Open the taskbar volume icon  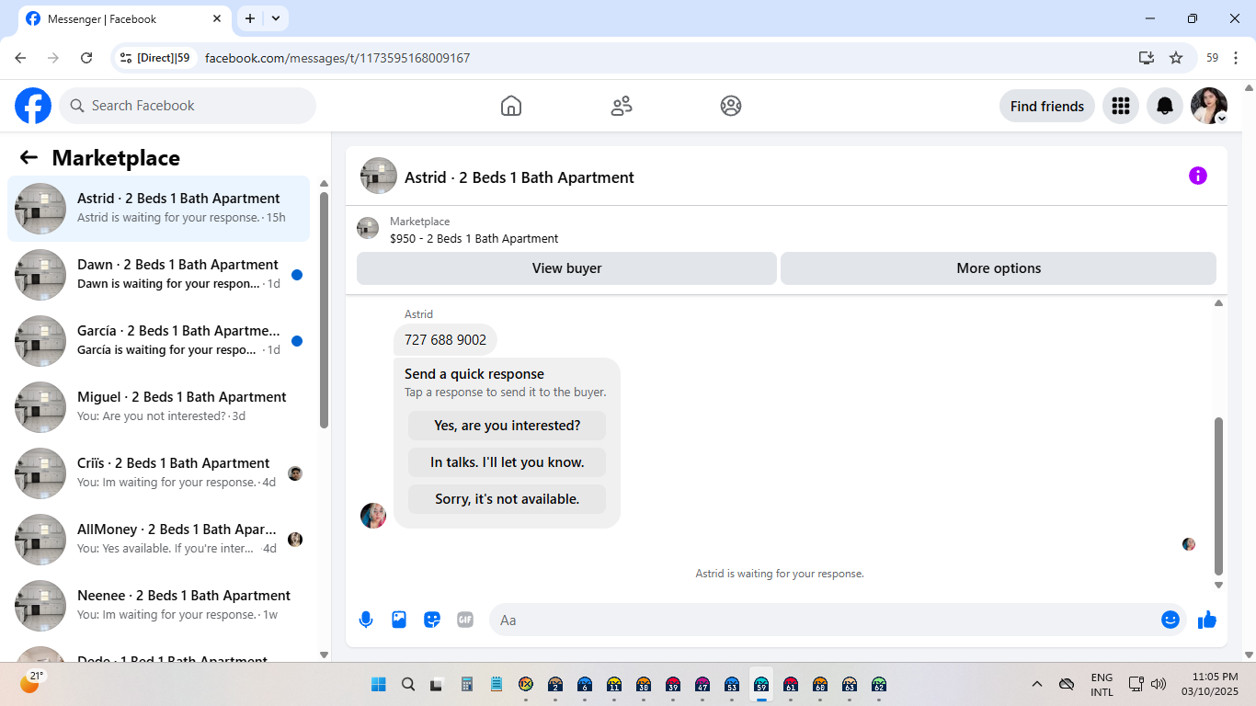1159,685
